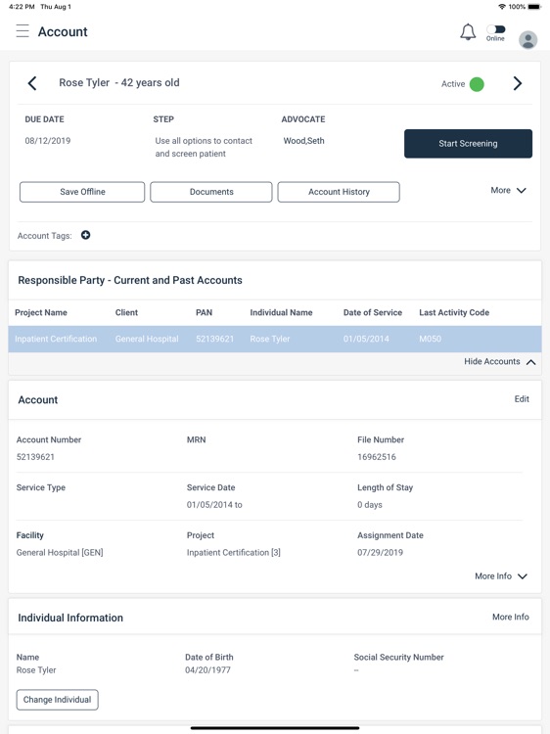Screen dimensions: 550x734
Task: Edit the Account section
Action: point(522,399)
